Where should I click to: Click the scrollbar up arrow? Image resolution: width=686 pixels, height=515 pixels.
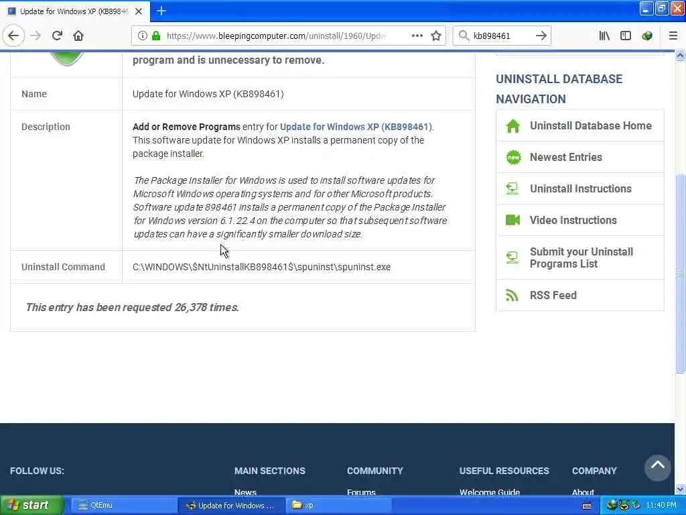pos(680,56)
